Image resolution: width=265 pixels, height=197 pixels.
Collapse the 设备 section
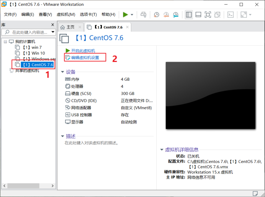click(x=62, y=72)
